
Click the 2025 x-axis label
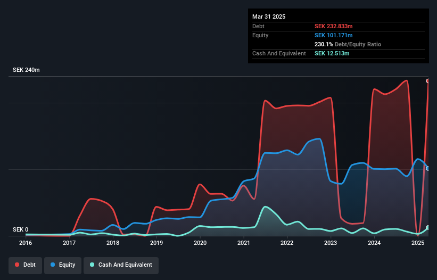pyautogui.click(x=418, y=243)
